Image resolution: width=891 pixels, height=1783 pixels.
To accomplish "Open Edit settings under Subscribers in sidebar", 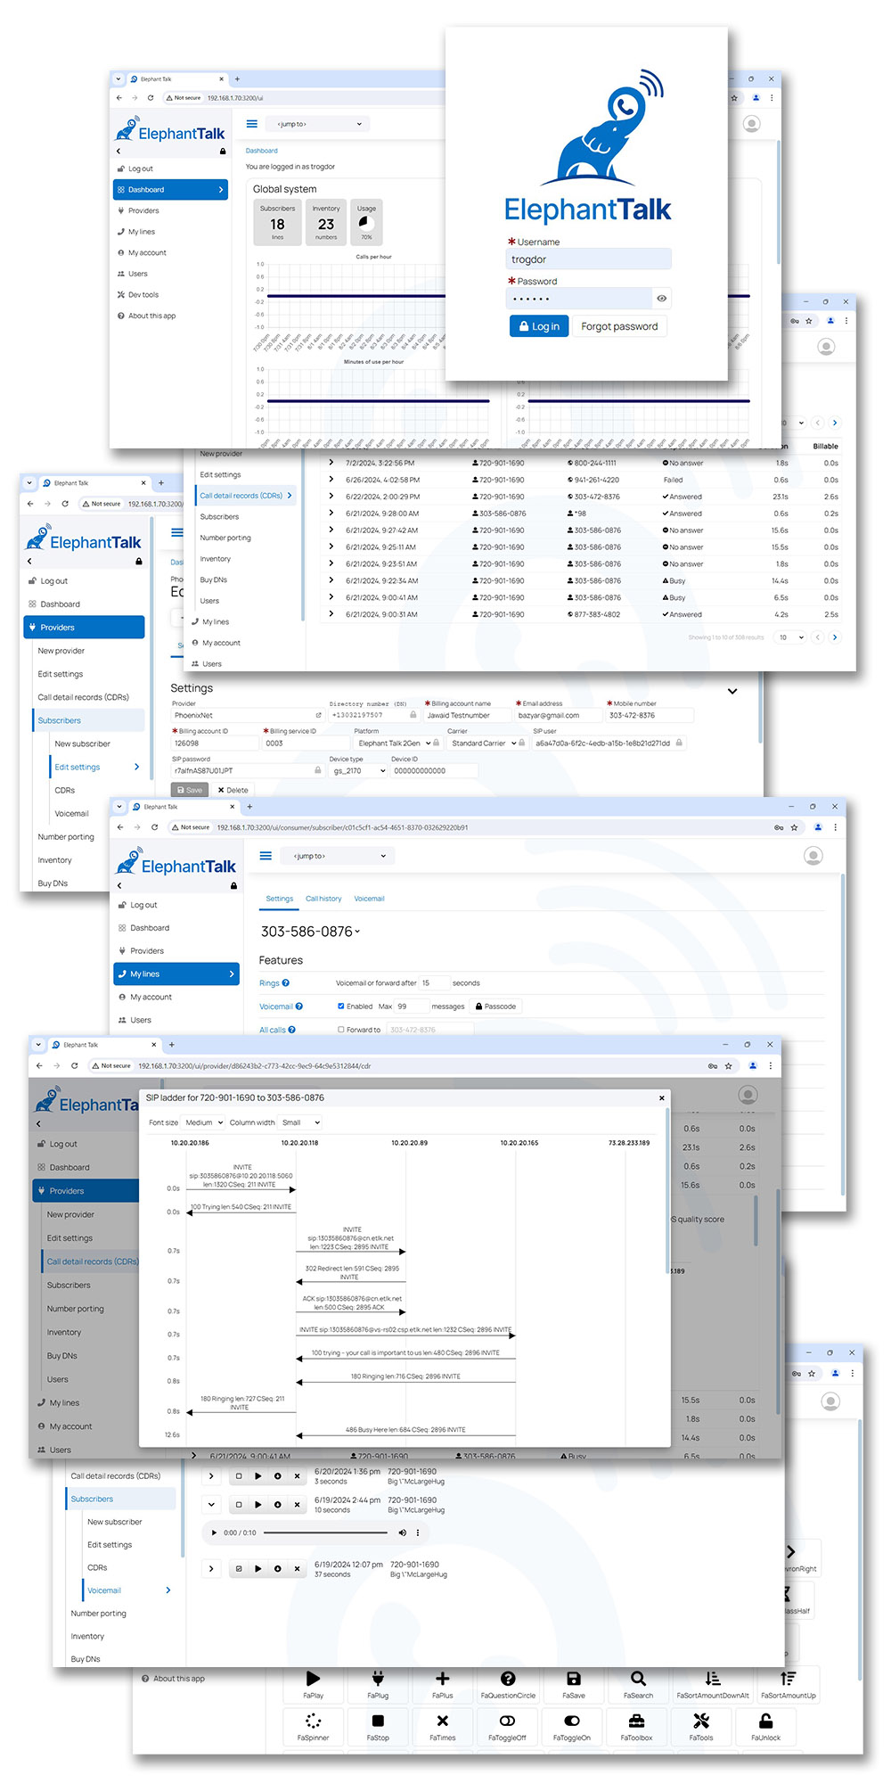I will tap(97, 767).
